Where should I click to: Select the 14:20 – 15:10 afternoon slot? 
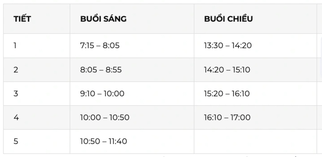pyautogui.click(x=227, y=69)
